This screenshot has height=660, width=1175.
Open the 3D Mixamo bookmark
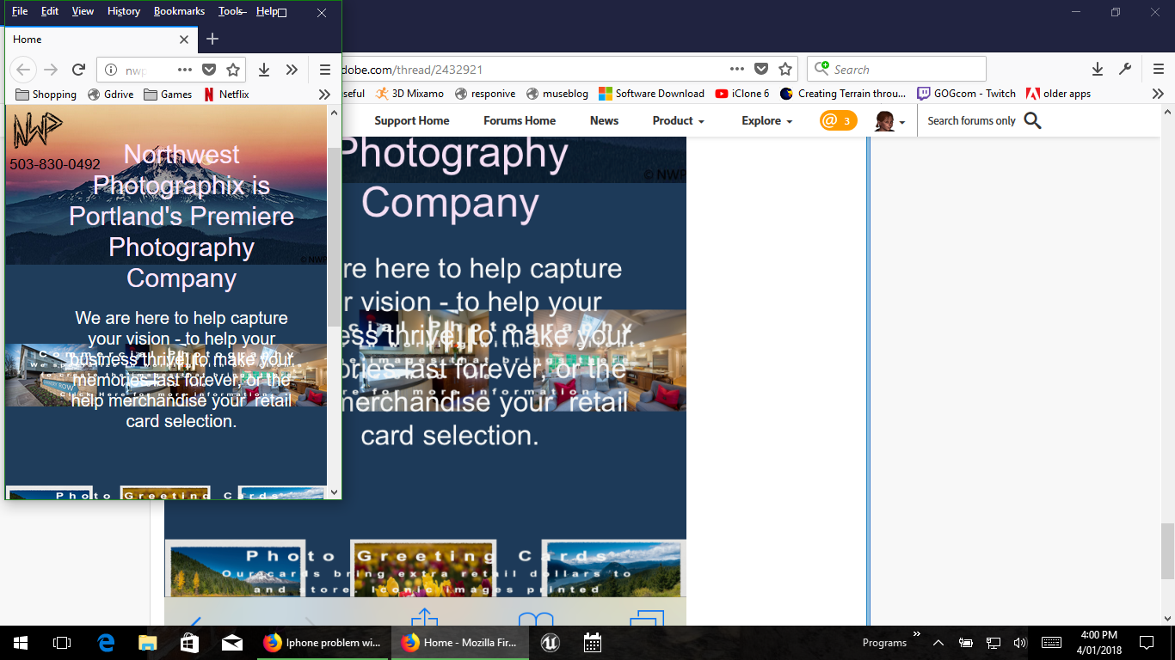(x=409, y=94)
